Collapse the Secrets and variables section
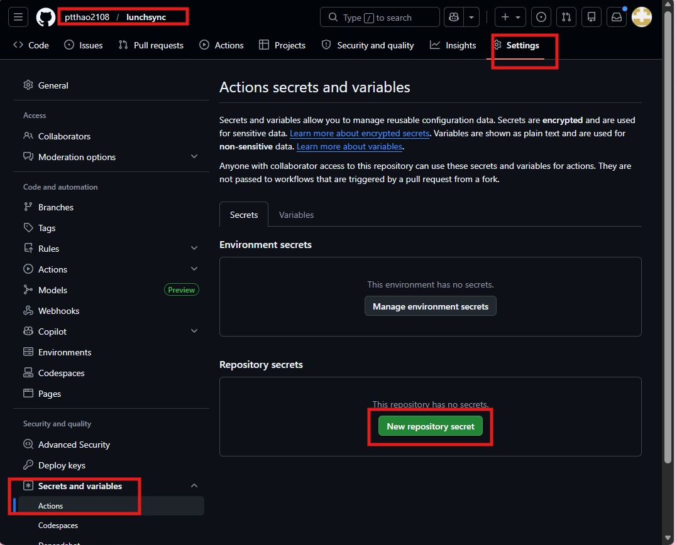This screenshot has width=677, height=545. [194, 486]
